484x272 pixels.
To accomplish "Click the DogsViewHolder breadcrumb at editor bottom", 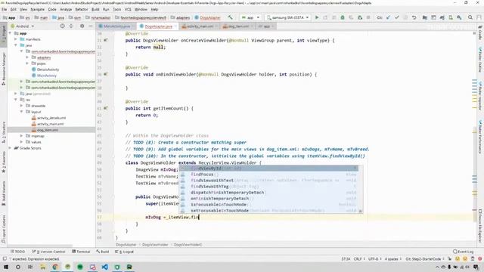I will pyautogui.click(x=155, y=245).
